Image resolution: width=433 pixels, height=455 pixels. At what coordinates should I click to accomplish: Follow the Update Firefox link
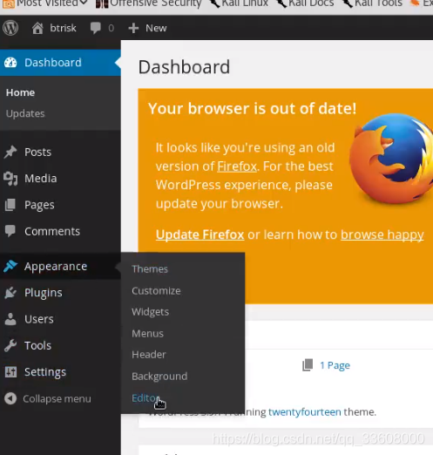[200, 234]
